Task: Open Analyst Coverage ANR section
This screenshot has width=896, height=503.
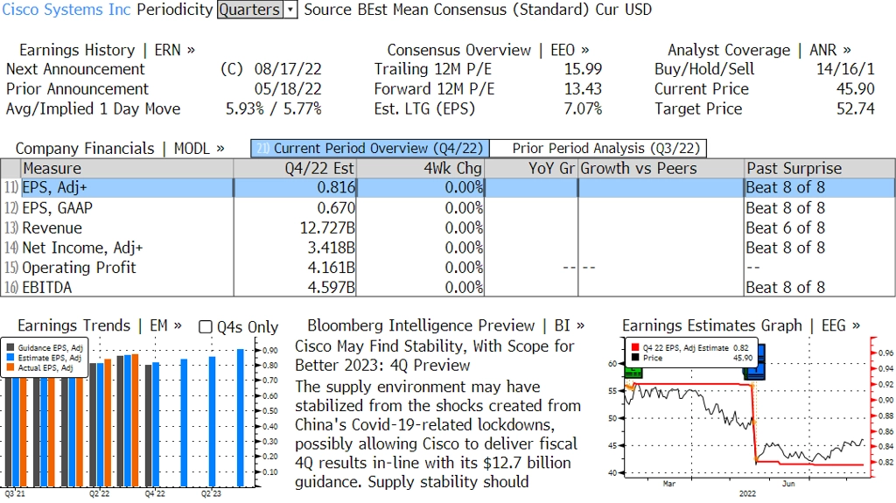Action: (759, 50)
